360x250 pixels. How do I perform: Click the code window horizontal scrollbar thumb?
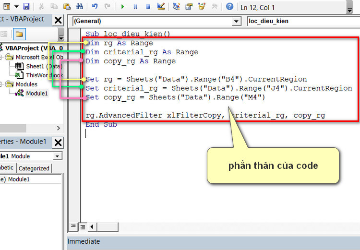[x=108, y=227]
